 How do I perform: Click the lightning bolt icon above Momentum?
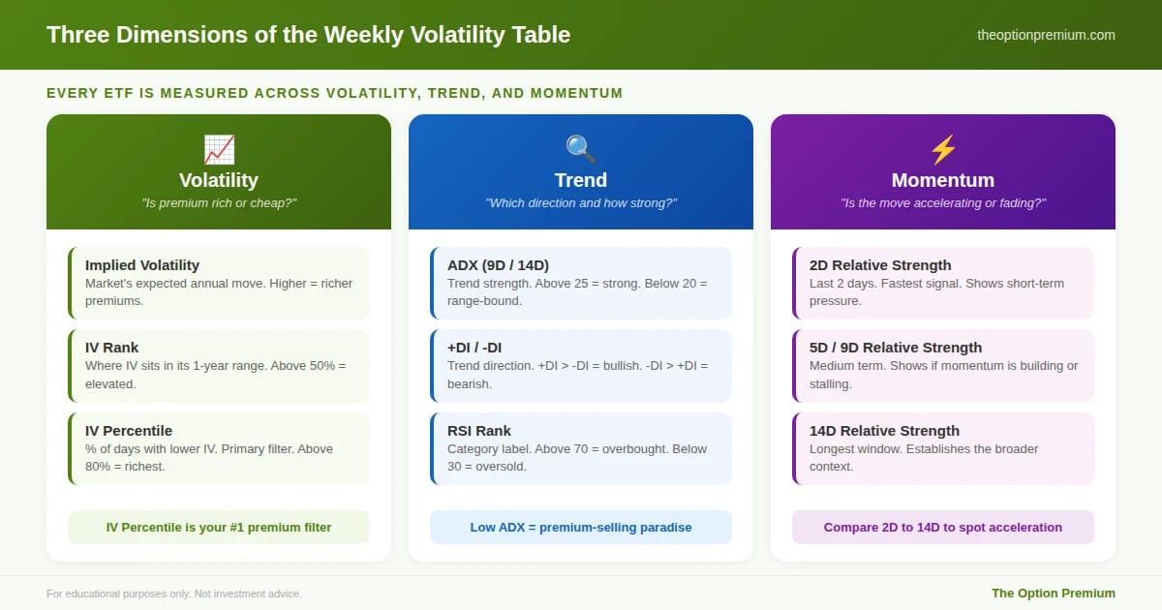(943, 149)
